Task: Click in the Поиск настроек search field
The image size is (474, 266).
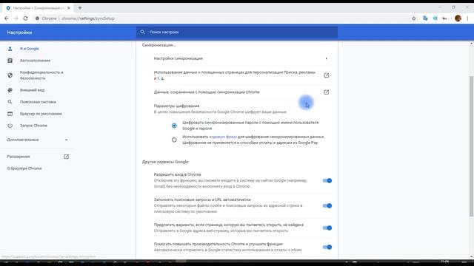Action: tap(237, 32)
